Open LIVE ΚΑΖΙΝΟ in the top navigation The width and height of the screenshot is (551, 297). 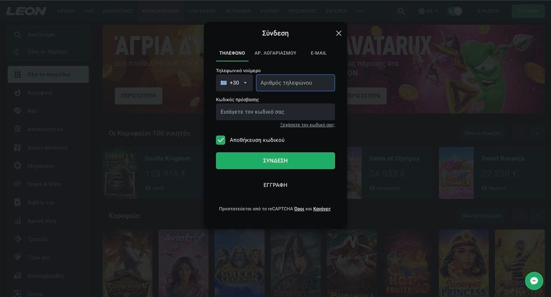click(202, 11)
